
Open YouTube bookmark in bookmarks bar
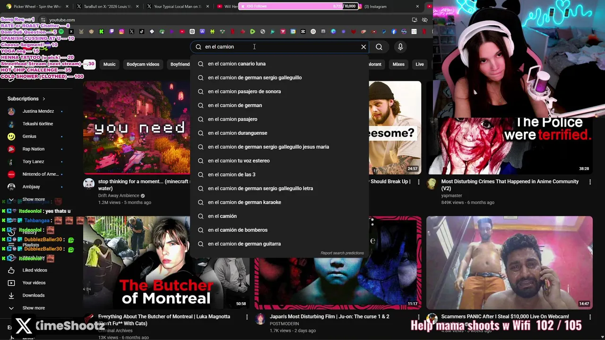[182, 32]
